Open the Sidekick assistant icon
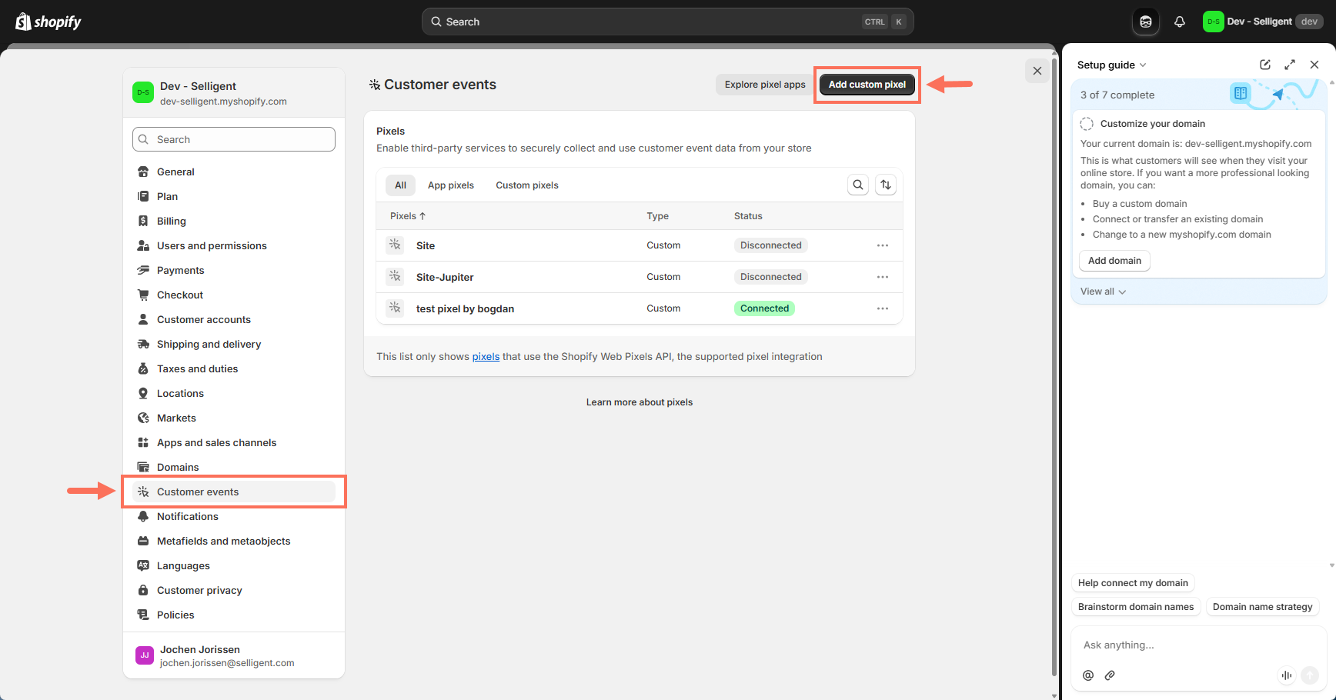 point(1145,22)
